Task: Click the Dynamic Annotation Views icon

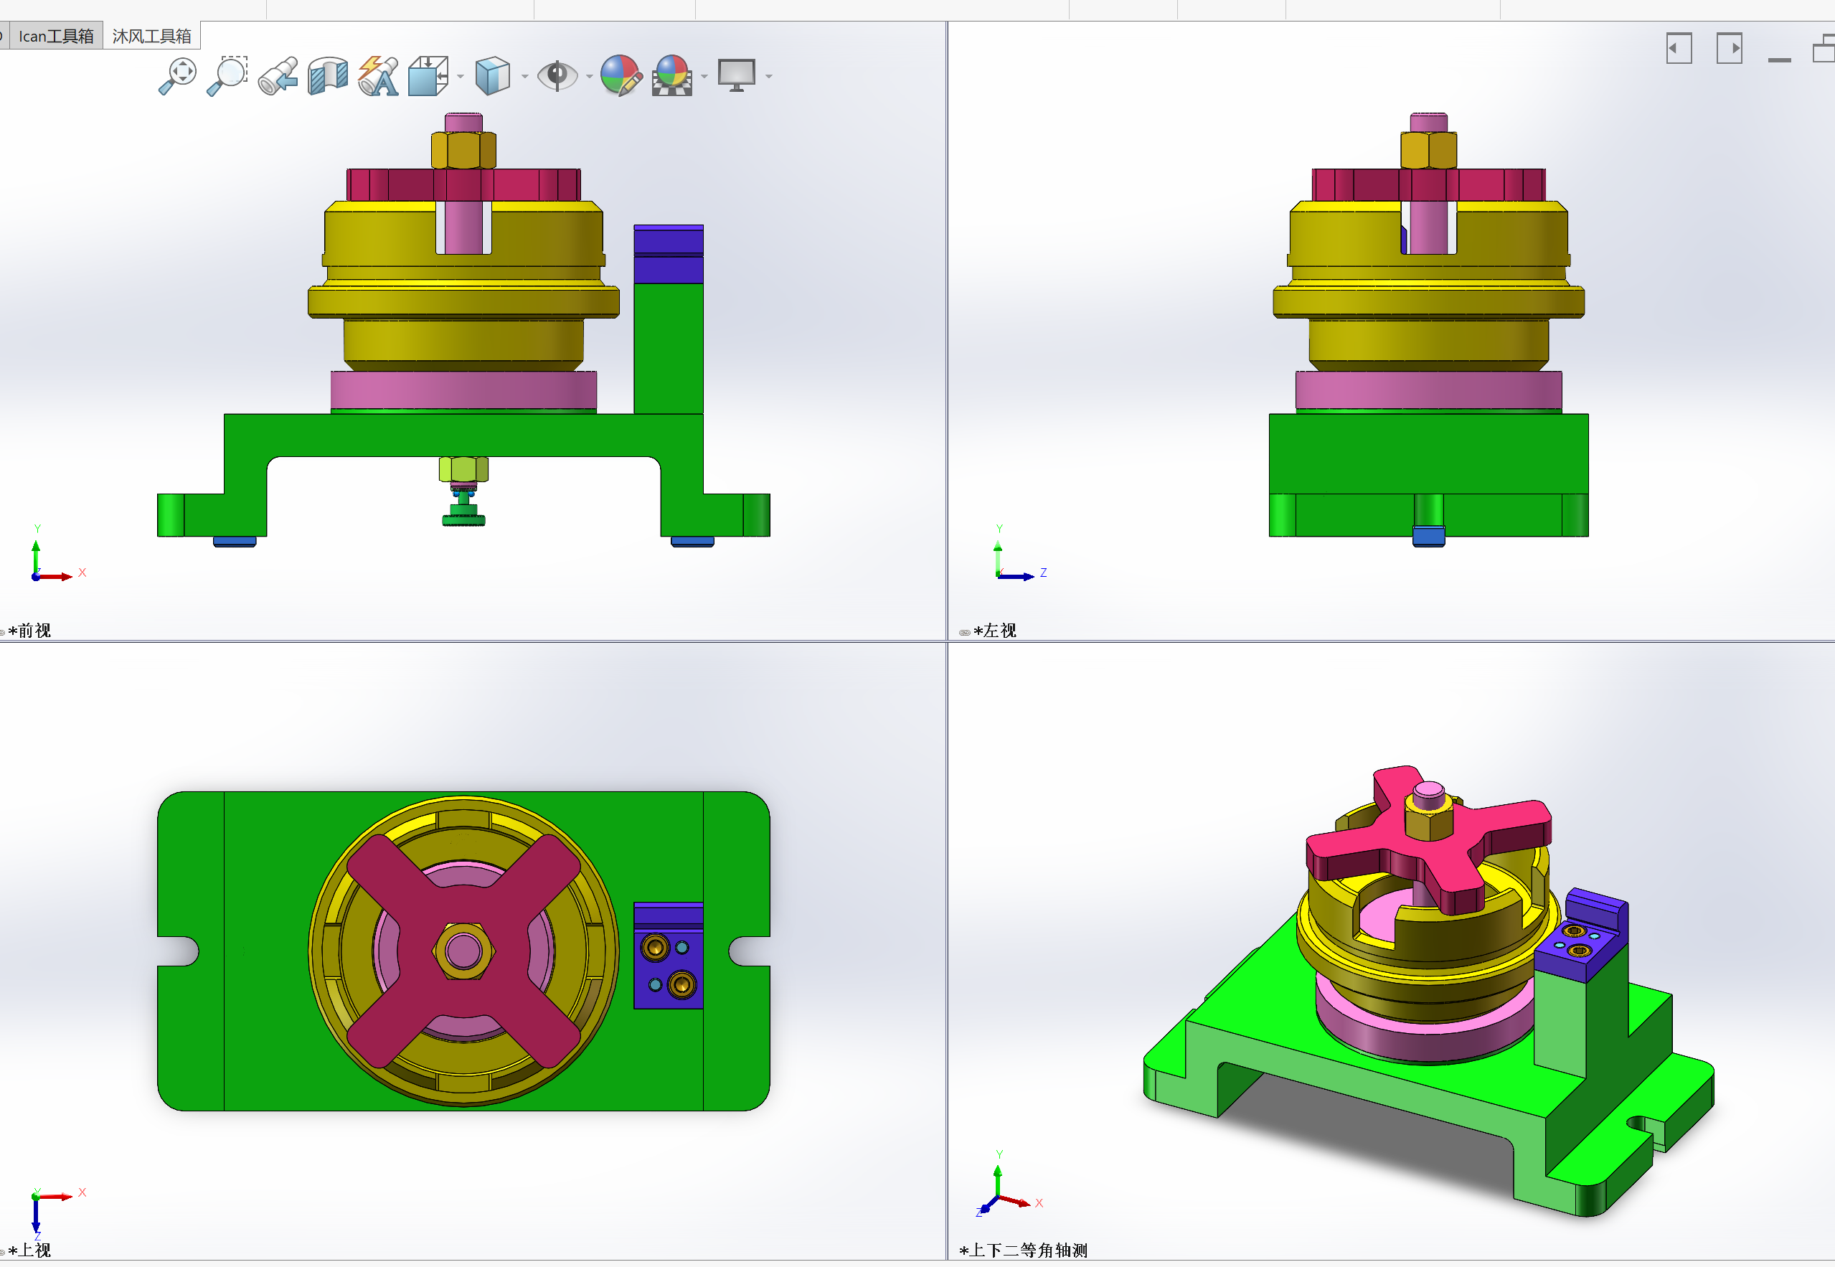Action: [x=379, y=76]
